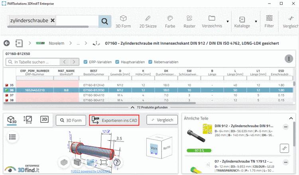This screenshot has height=175, width=299.
Task: Open options for Zylinderschraube TN 17912
Action: [286, 162]
